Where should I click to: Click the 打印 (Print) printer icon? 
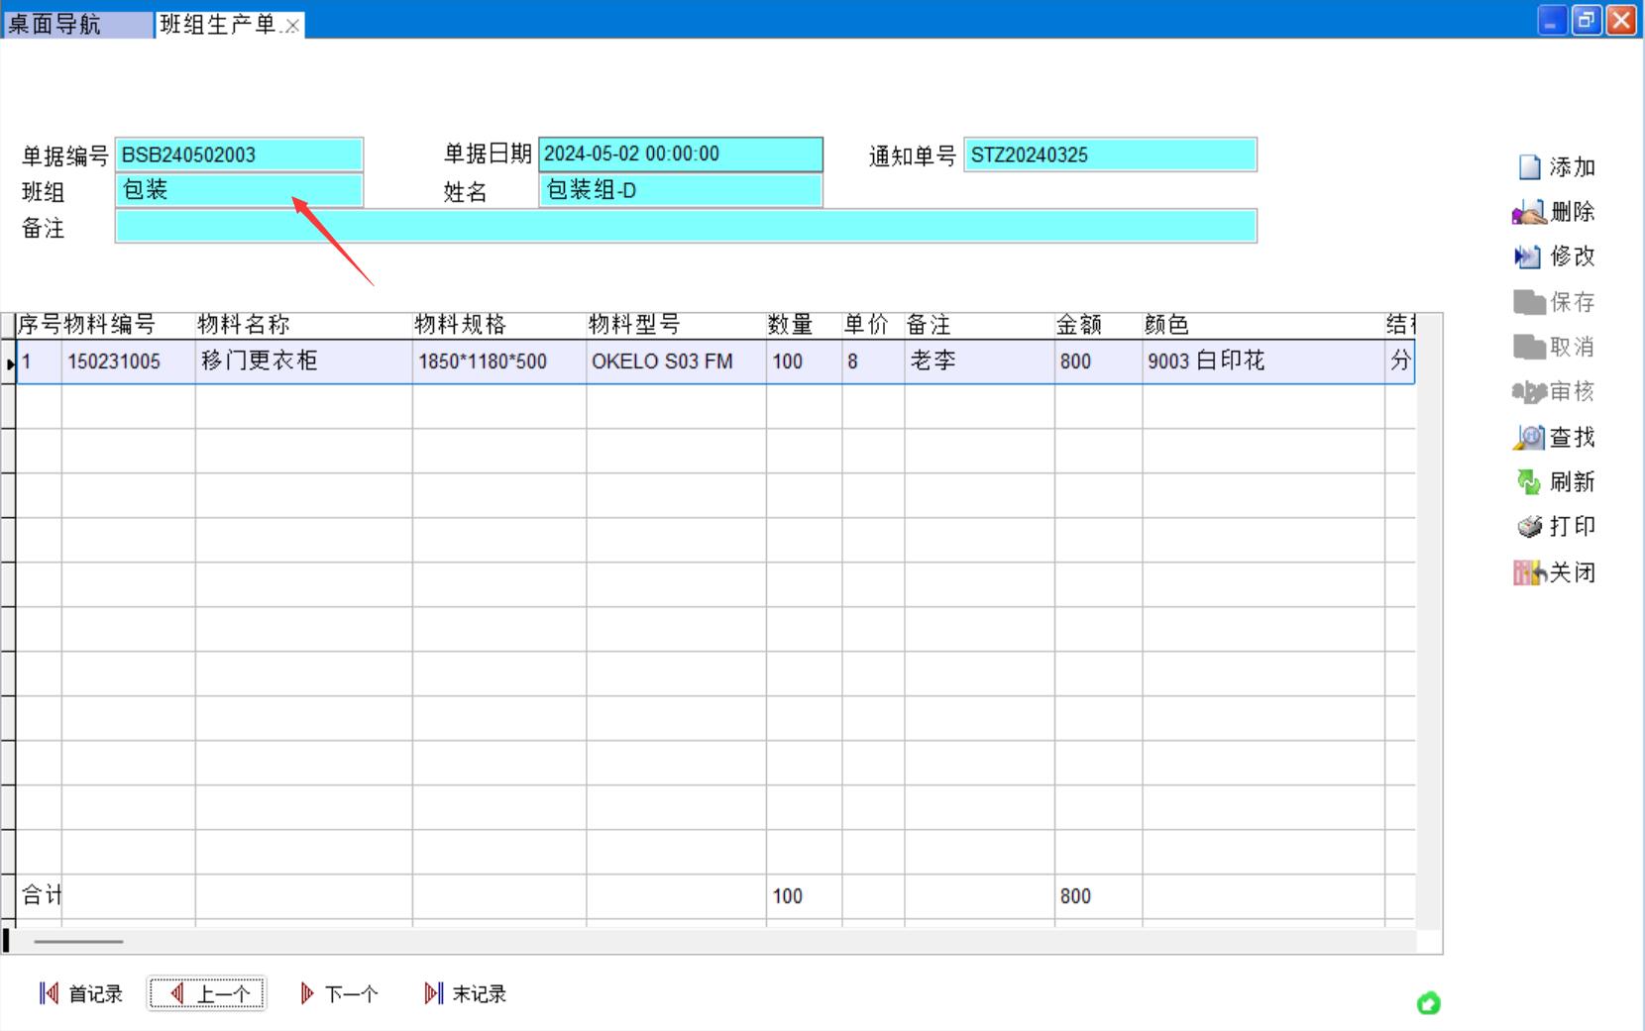click(x=1529, y=527)
